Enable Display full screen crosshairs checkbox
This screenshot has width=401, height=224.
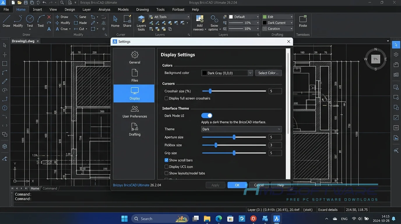(166, 99)
